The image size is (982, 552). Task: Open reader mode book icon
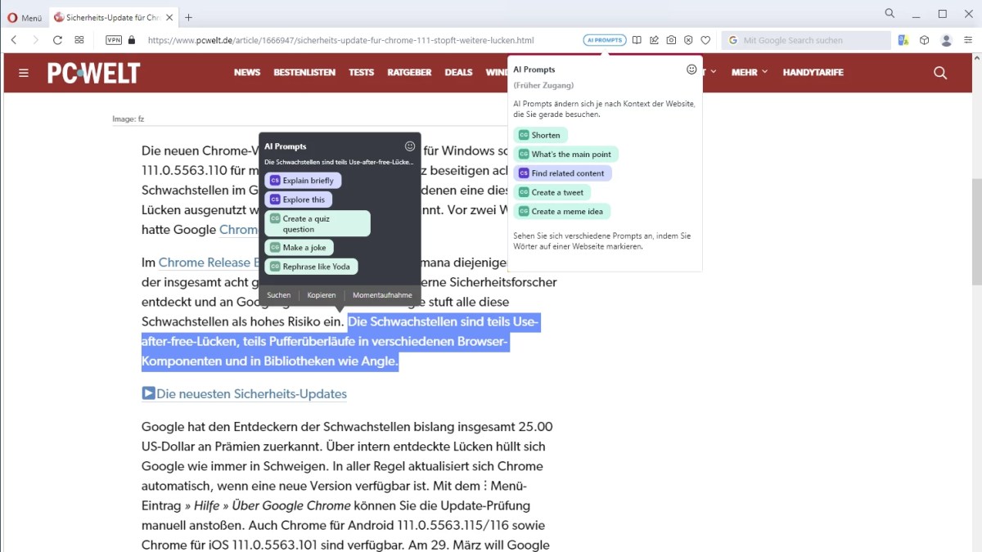click(637, 40)
